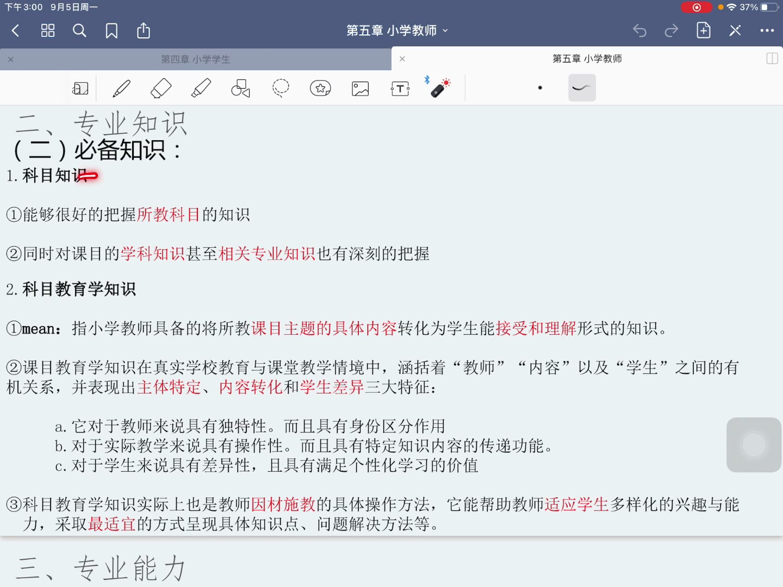Tap the floating round assistive button
783x587 pixels.
click(x=754, y=445)
